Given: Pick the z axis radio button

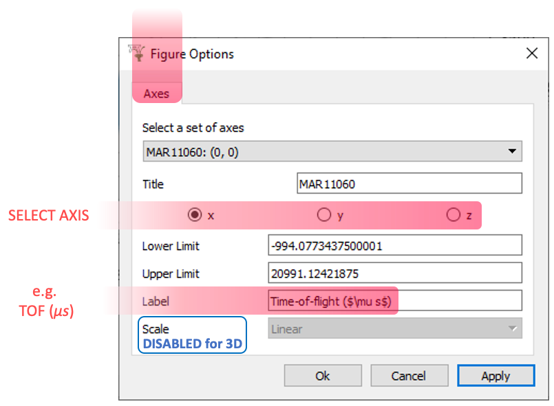Looking at the screenshot, I should [x=454, y=214].
